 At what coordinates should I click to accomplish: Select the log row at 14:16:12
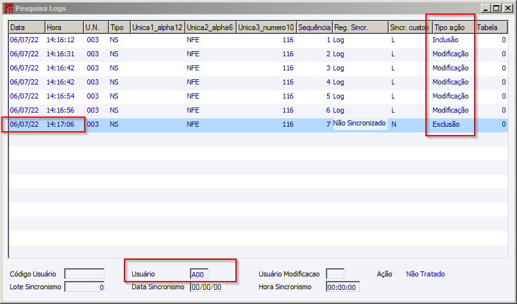pyautogui.click(x=258, y=40)
